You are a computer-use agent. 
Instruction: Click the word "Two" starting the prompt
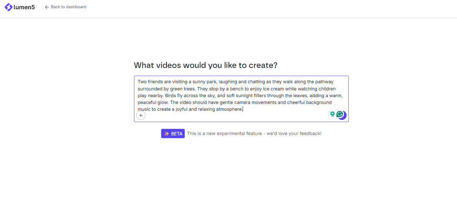pyautogui.click(x=142, y=82)
